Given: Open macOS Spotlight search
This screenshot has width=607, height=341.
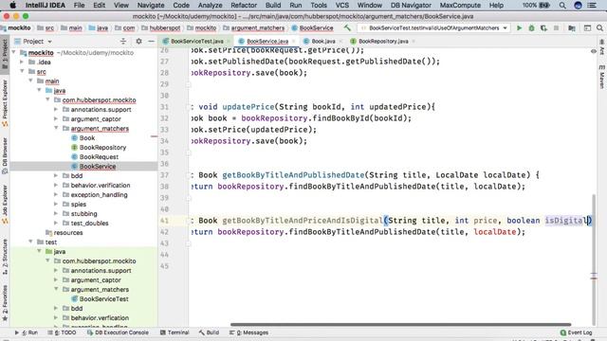Looking at the screenshot, I should tap(562, 5).
